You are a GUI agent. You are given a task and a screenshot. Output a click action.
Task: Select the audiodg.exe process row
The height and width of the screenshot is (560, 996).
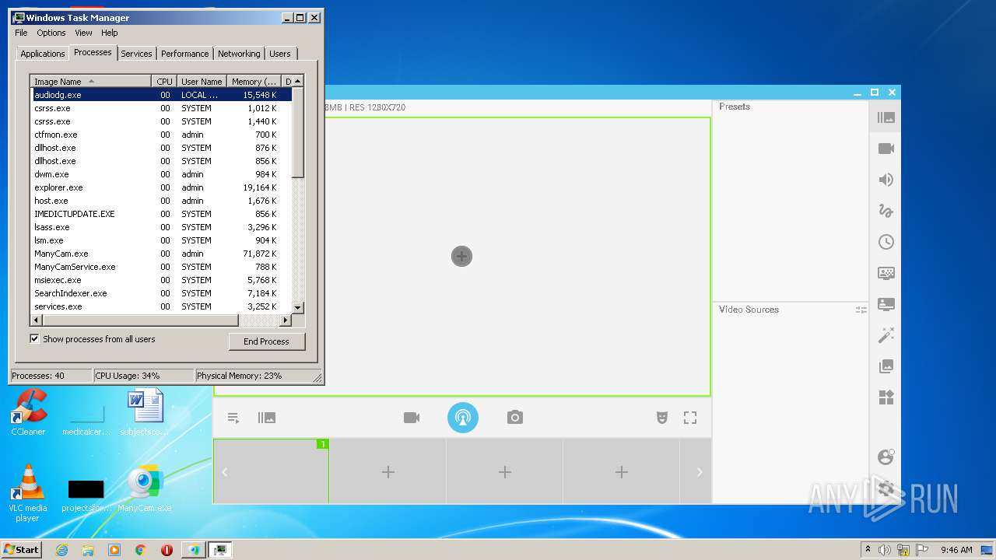point(162,95)
